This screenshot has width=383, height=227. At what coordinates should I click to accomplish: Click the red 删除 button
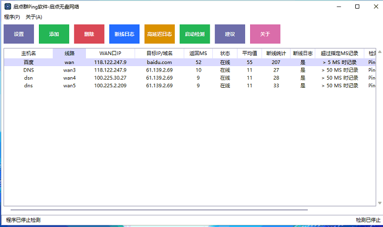(89, 34)
